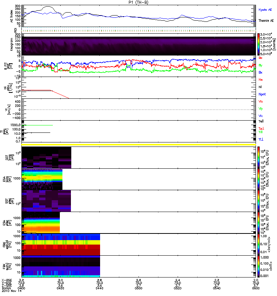The image size is (277, 296).
Task: Select the black "Ni" legend label
Action: click(260, 87)
